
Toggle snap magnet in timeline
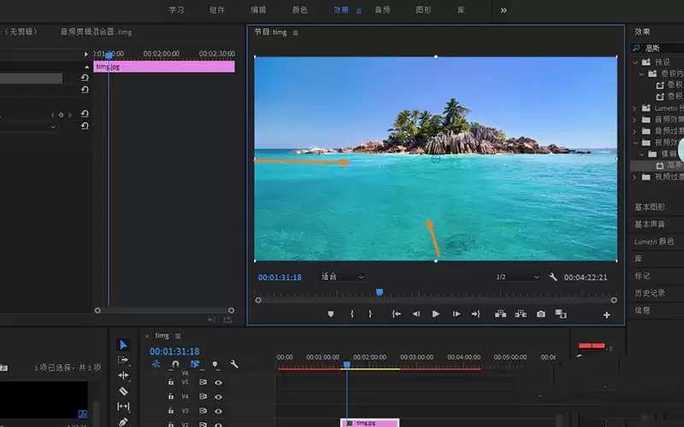[x=175, y=364]
